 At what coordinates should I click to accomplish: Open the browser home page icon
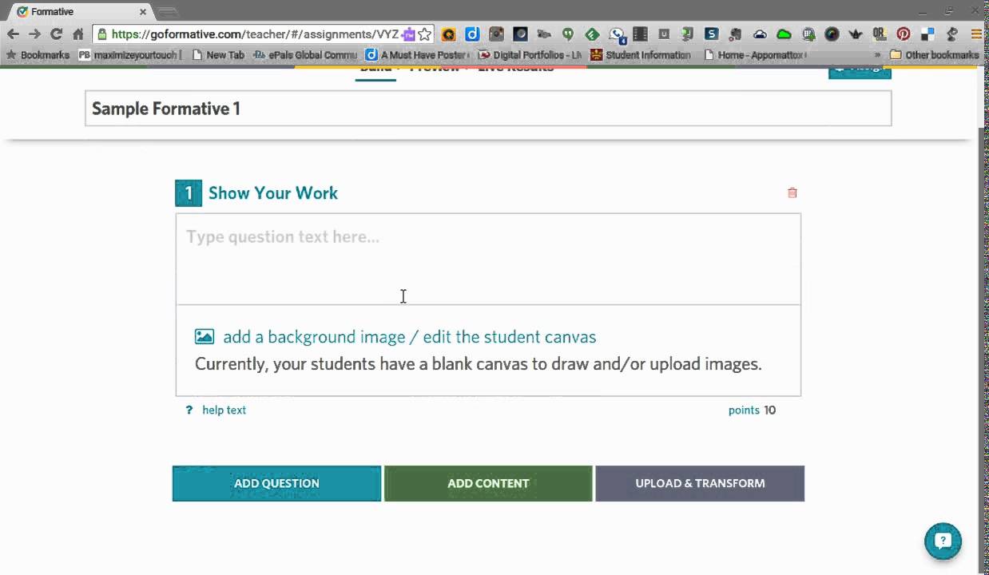78,34
